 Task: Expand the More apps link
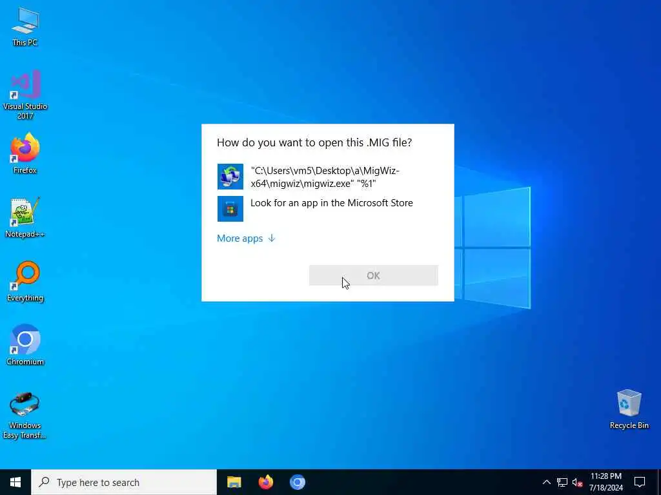point(246,238)
